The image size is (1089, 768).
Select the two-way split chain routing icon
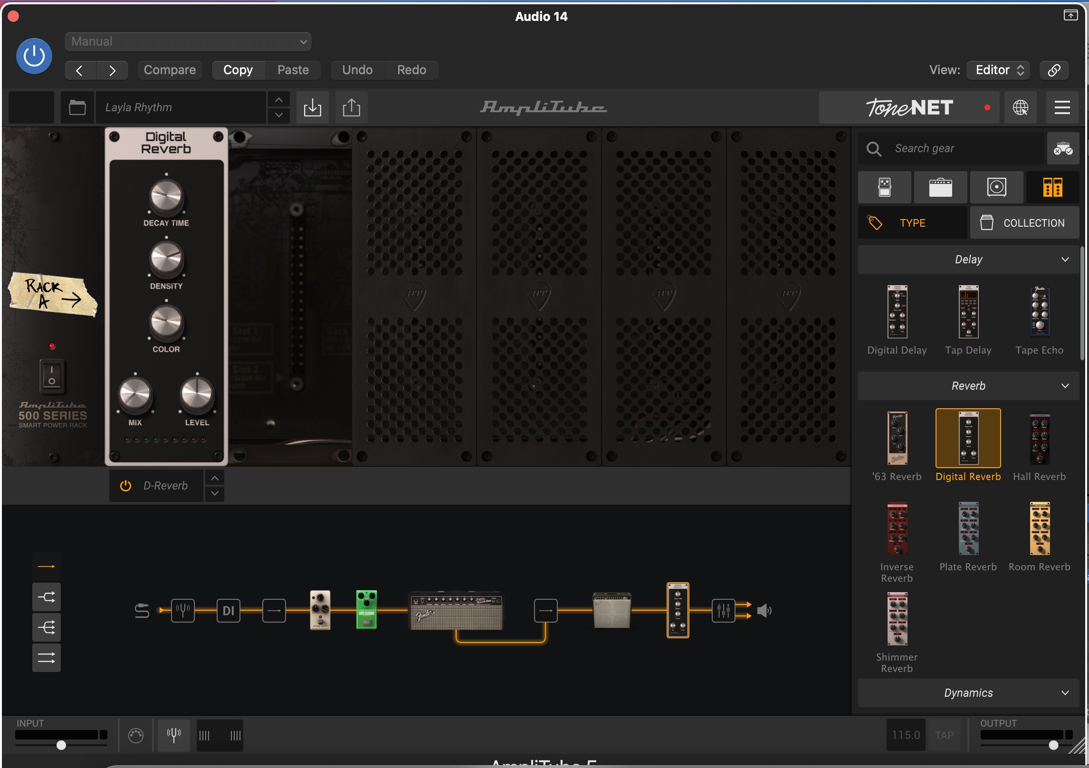point(46,597)
